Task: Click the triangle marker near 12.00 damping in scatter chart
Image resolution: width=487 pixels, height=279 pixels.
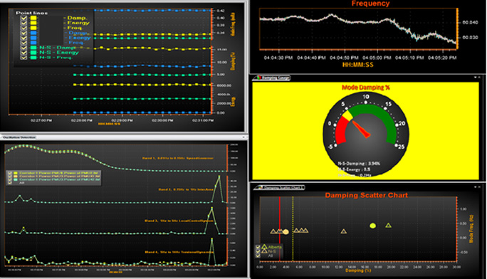Action: coord(343,231)
